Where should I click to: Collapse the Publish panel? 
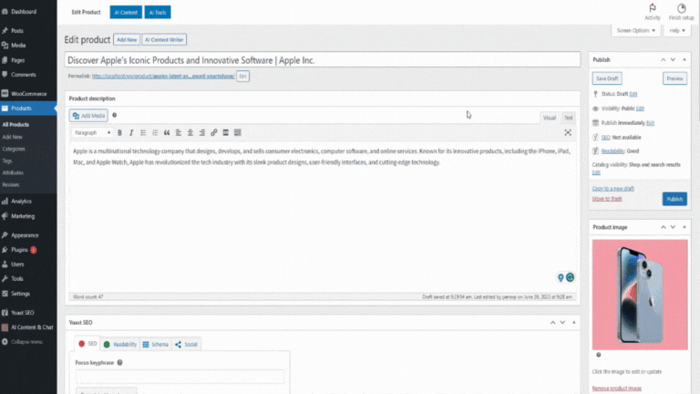tap(685, 60)
